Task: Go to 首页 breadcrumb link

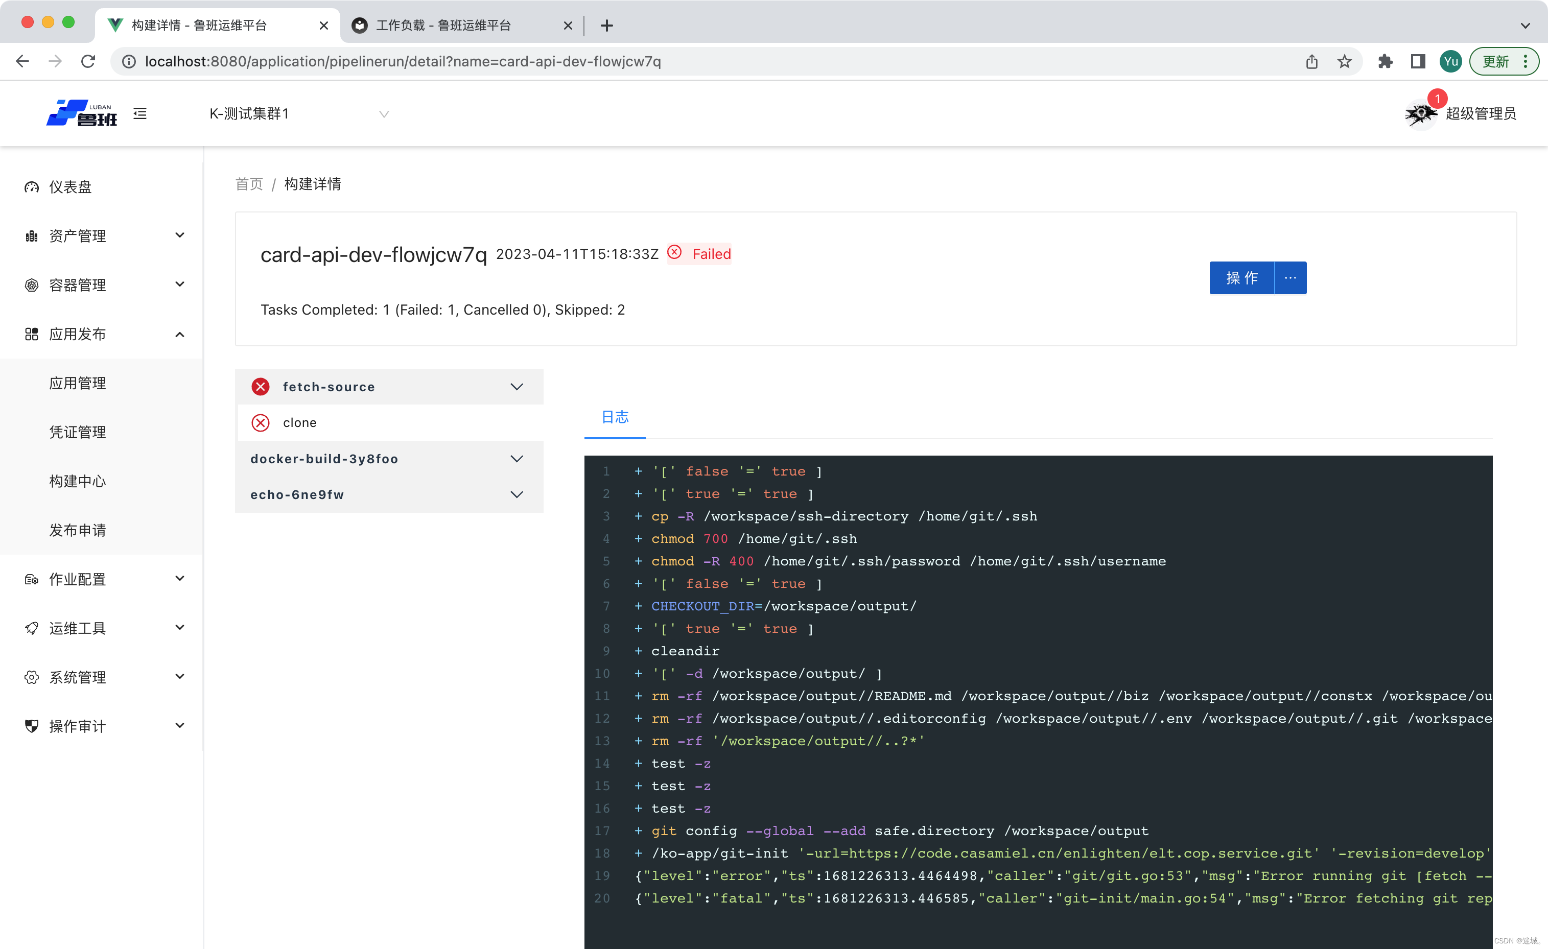Action: point(249,184)
